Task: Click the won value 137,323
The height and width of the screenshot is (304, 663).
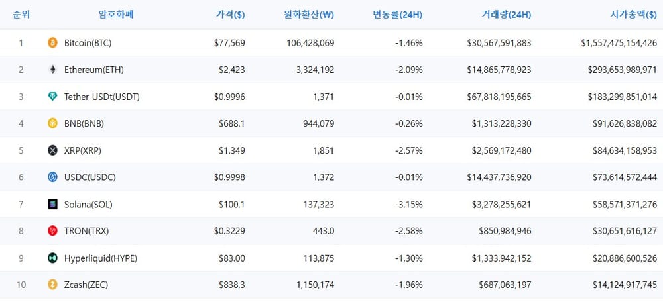Action: (x=319, y=205)
